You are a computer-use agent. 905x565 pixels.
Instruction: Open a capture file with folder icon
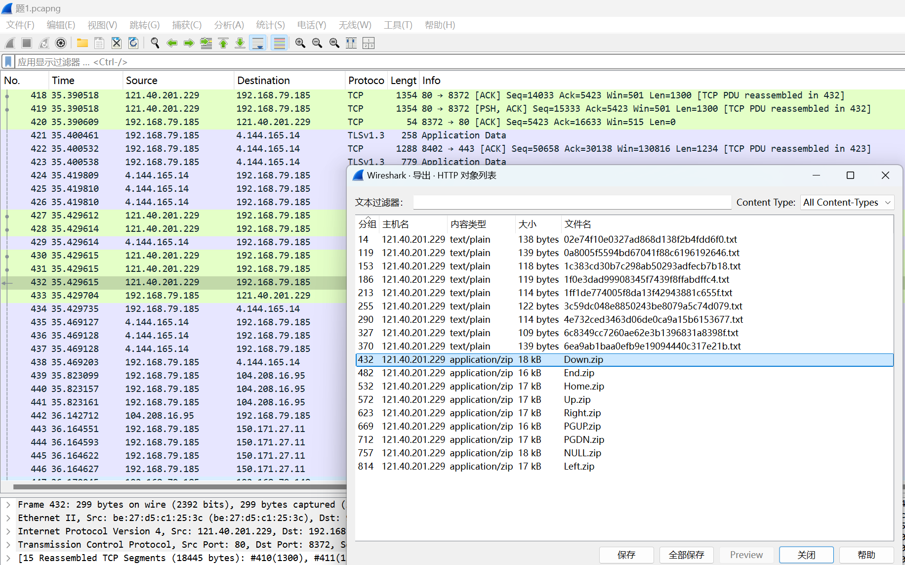pos(82,43)
